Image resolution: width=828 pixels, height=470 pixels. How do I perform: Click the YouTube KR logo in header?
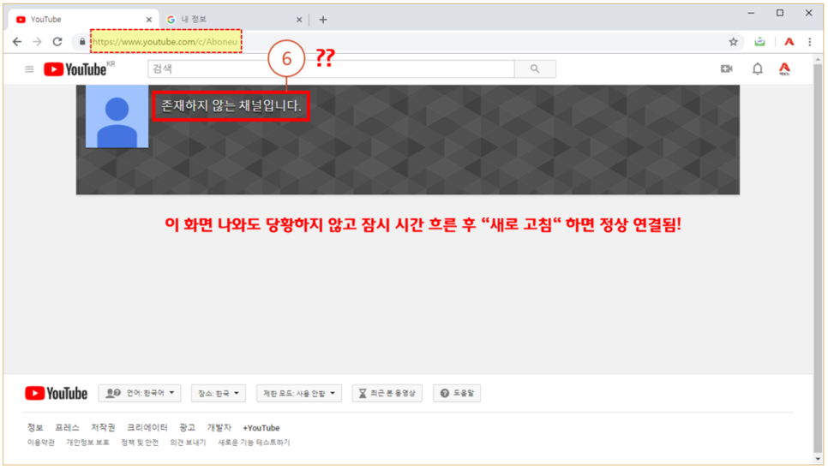pos(79,69)
